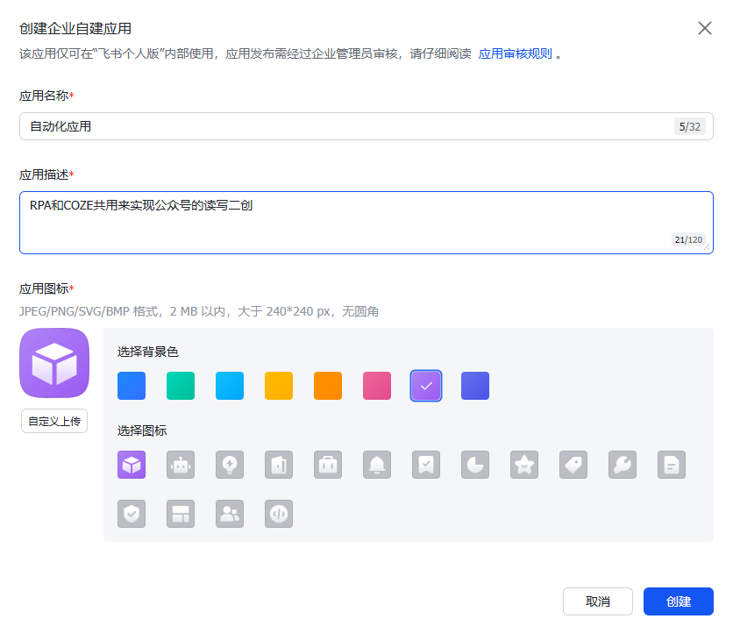Pick the briefcase icon
The height and width of the screenshot is (633, 733).
[328, 465]
